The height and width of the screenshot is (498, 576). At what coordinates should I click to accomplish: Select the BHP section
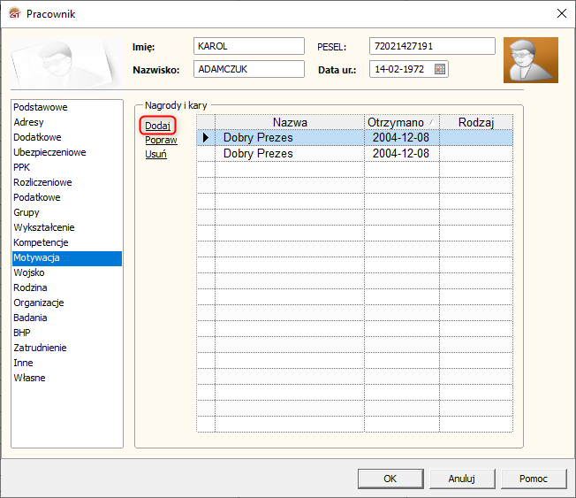point(67,333)
